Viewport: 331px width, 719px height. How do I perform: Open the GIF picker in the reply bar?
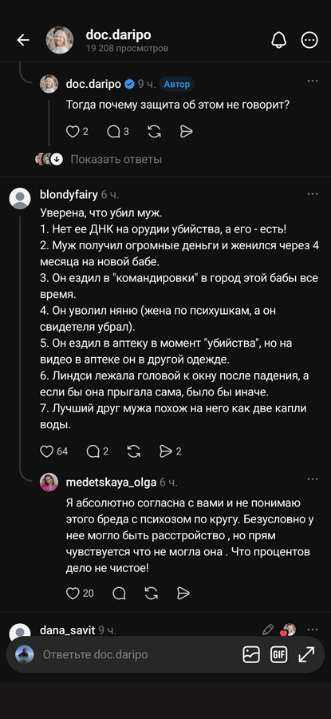click(278, 654)
